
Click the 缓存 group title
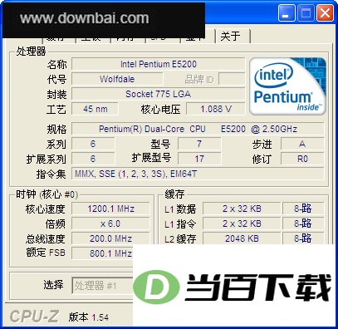pos(174,194)
